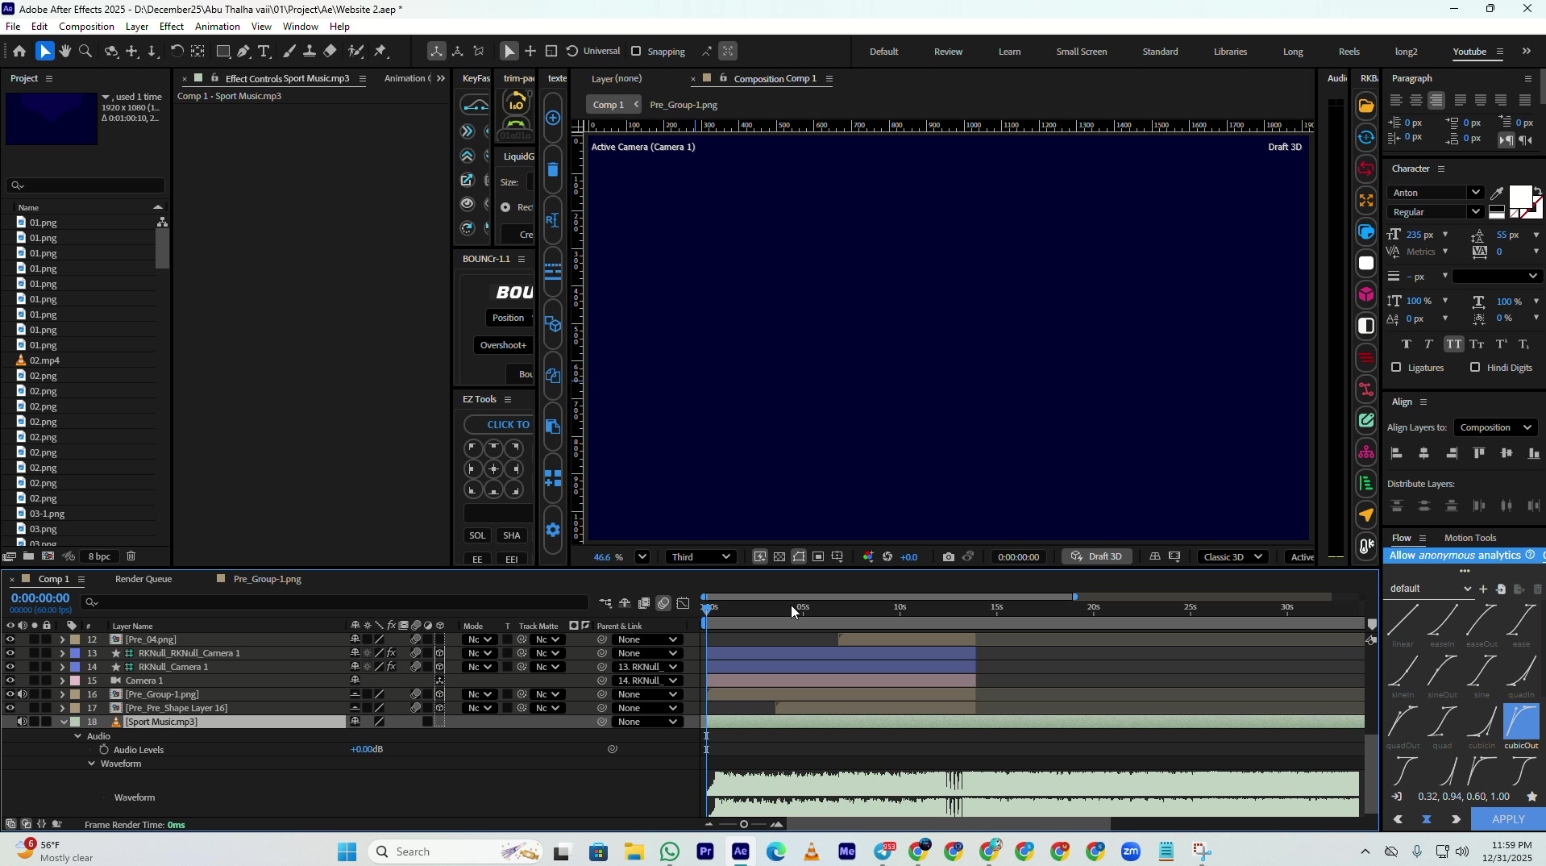Switch to the Render Queue tab
This screenshot has width=1546, height=866.
pos(143,580)
